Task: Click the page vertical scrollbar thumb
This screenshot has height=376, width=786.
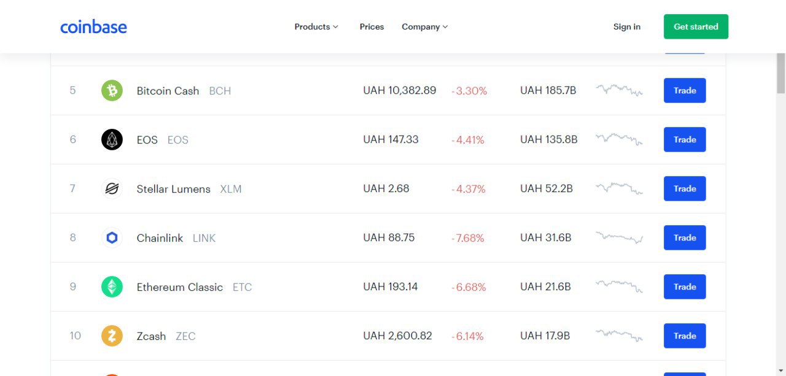Action: [x=781, y=73]
